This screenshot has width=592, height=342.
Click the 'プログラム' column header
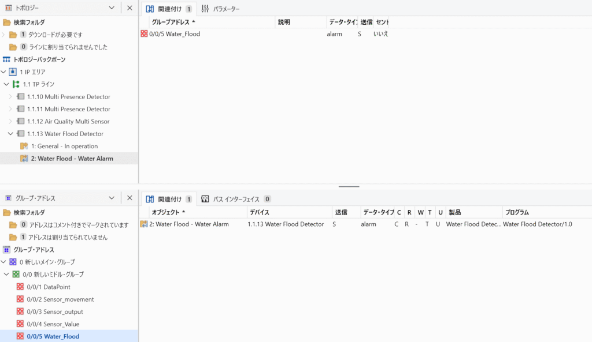[547, 212]
